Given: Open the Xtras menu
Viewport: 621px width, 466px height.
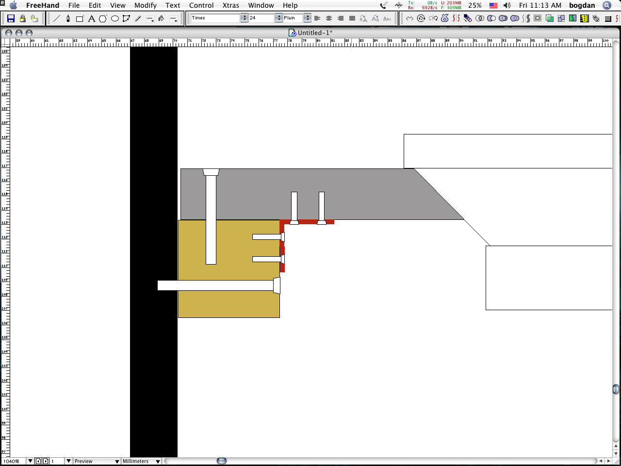Looking at the screenshot, I should tap(230, 5).
